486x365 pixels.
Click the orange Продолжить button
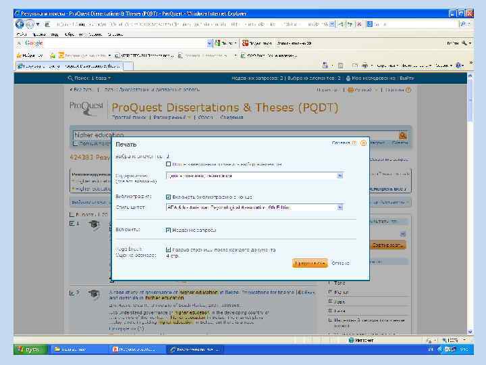tap(310, 263)
